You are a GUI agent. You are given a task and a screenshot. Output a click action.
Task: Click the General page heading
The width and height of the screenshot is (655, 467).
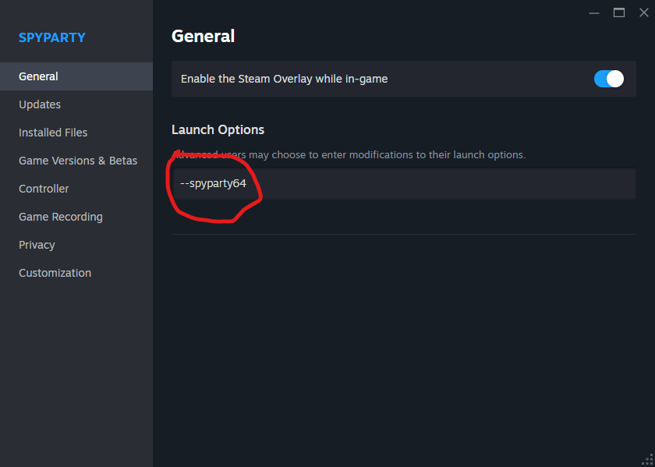pos(203,37)
